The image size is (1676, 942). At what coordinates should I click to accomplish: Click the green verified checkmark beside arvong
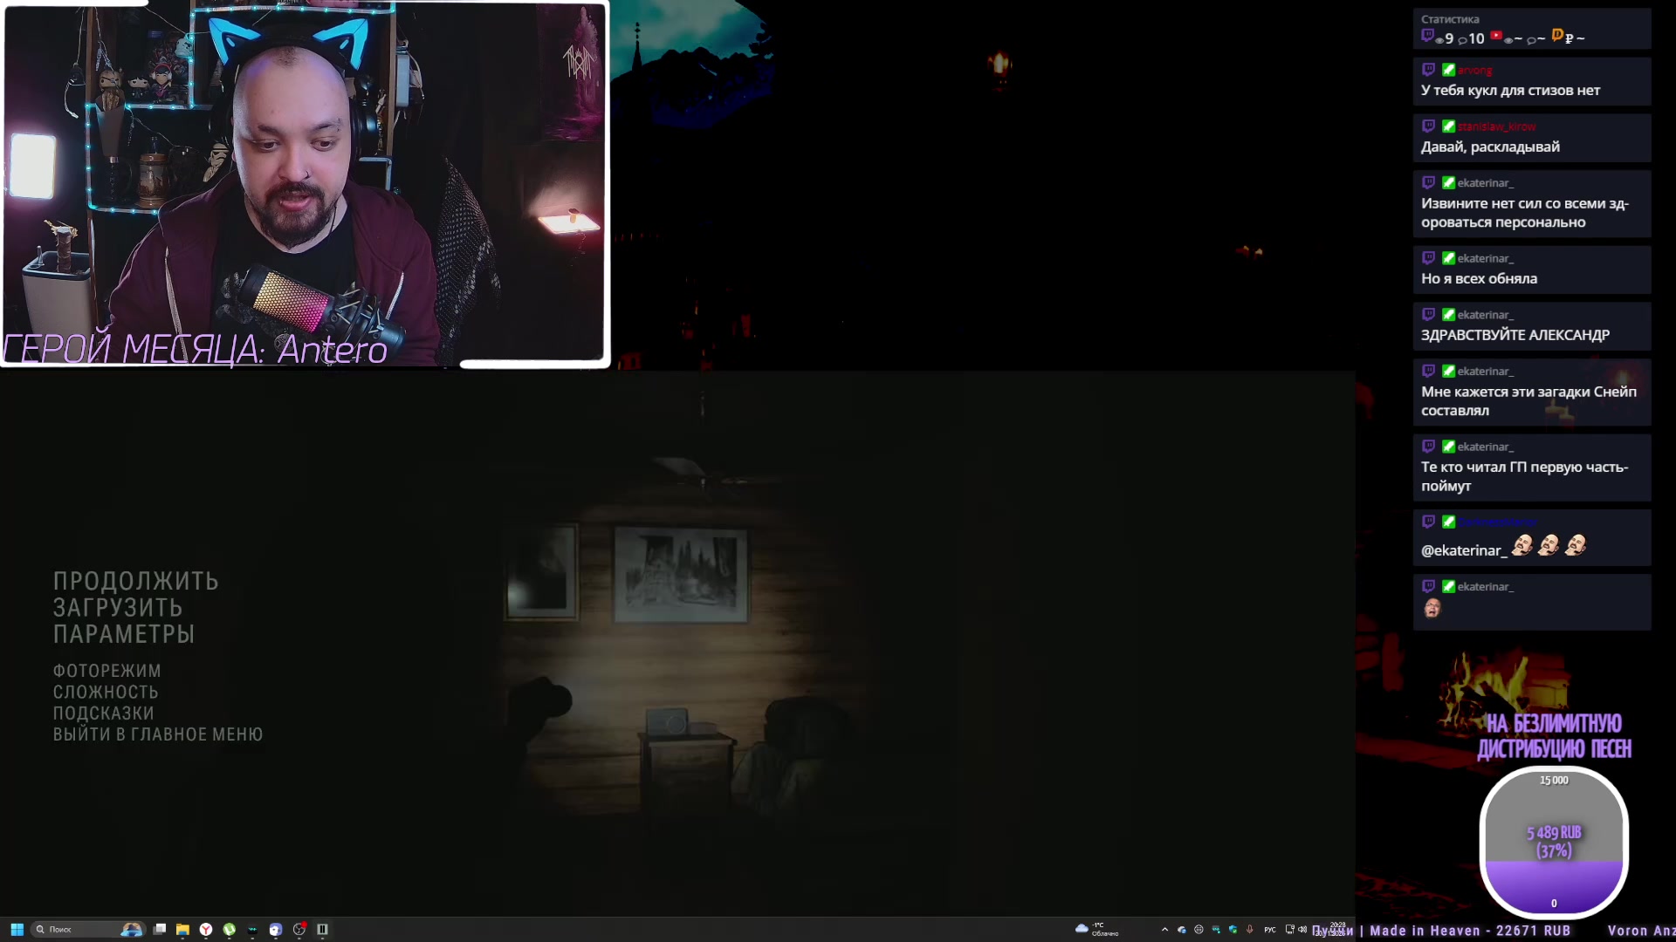coord(1448,70)
